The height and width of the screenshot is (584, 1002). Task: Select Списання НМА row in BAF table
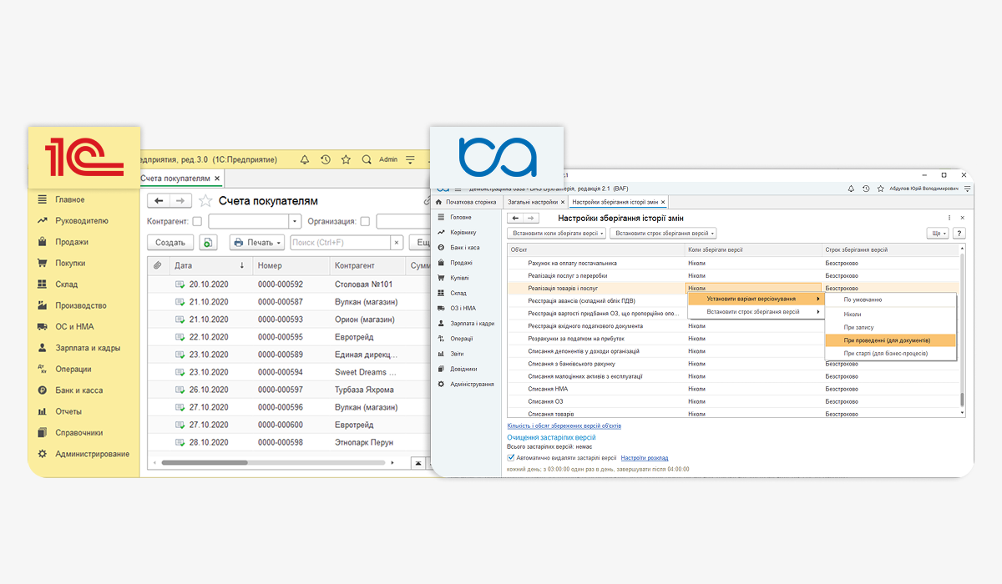[x=733, y=389]
